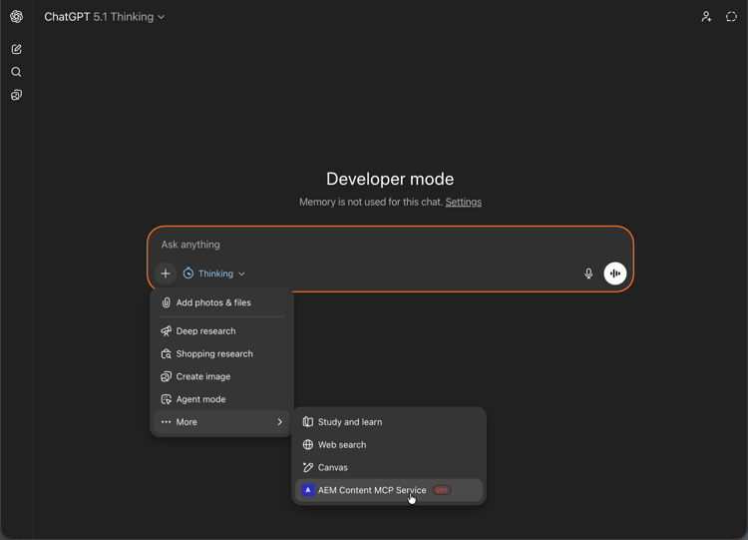Click the Agent mode icon

pos(166,399)
